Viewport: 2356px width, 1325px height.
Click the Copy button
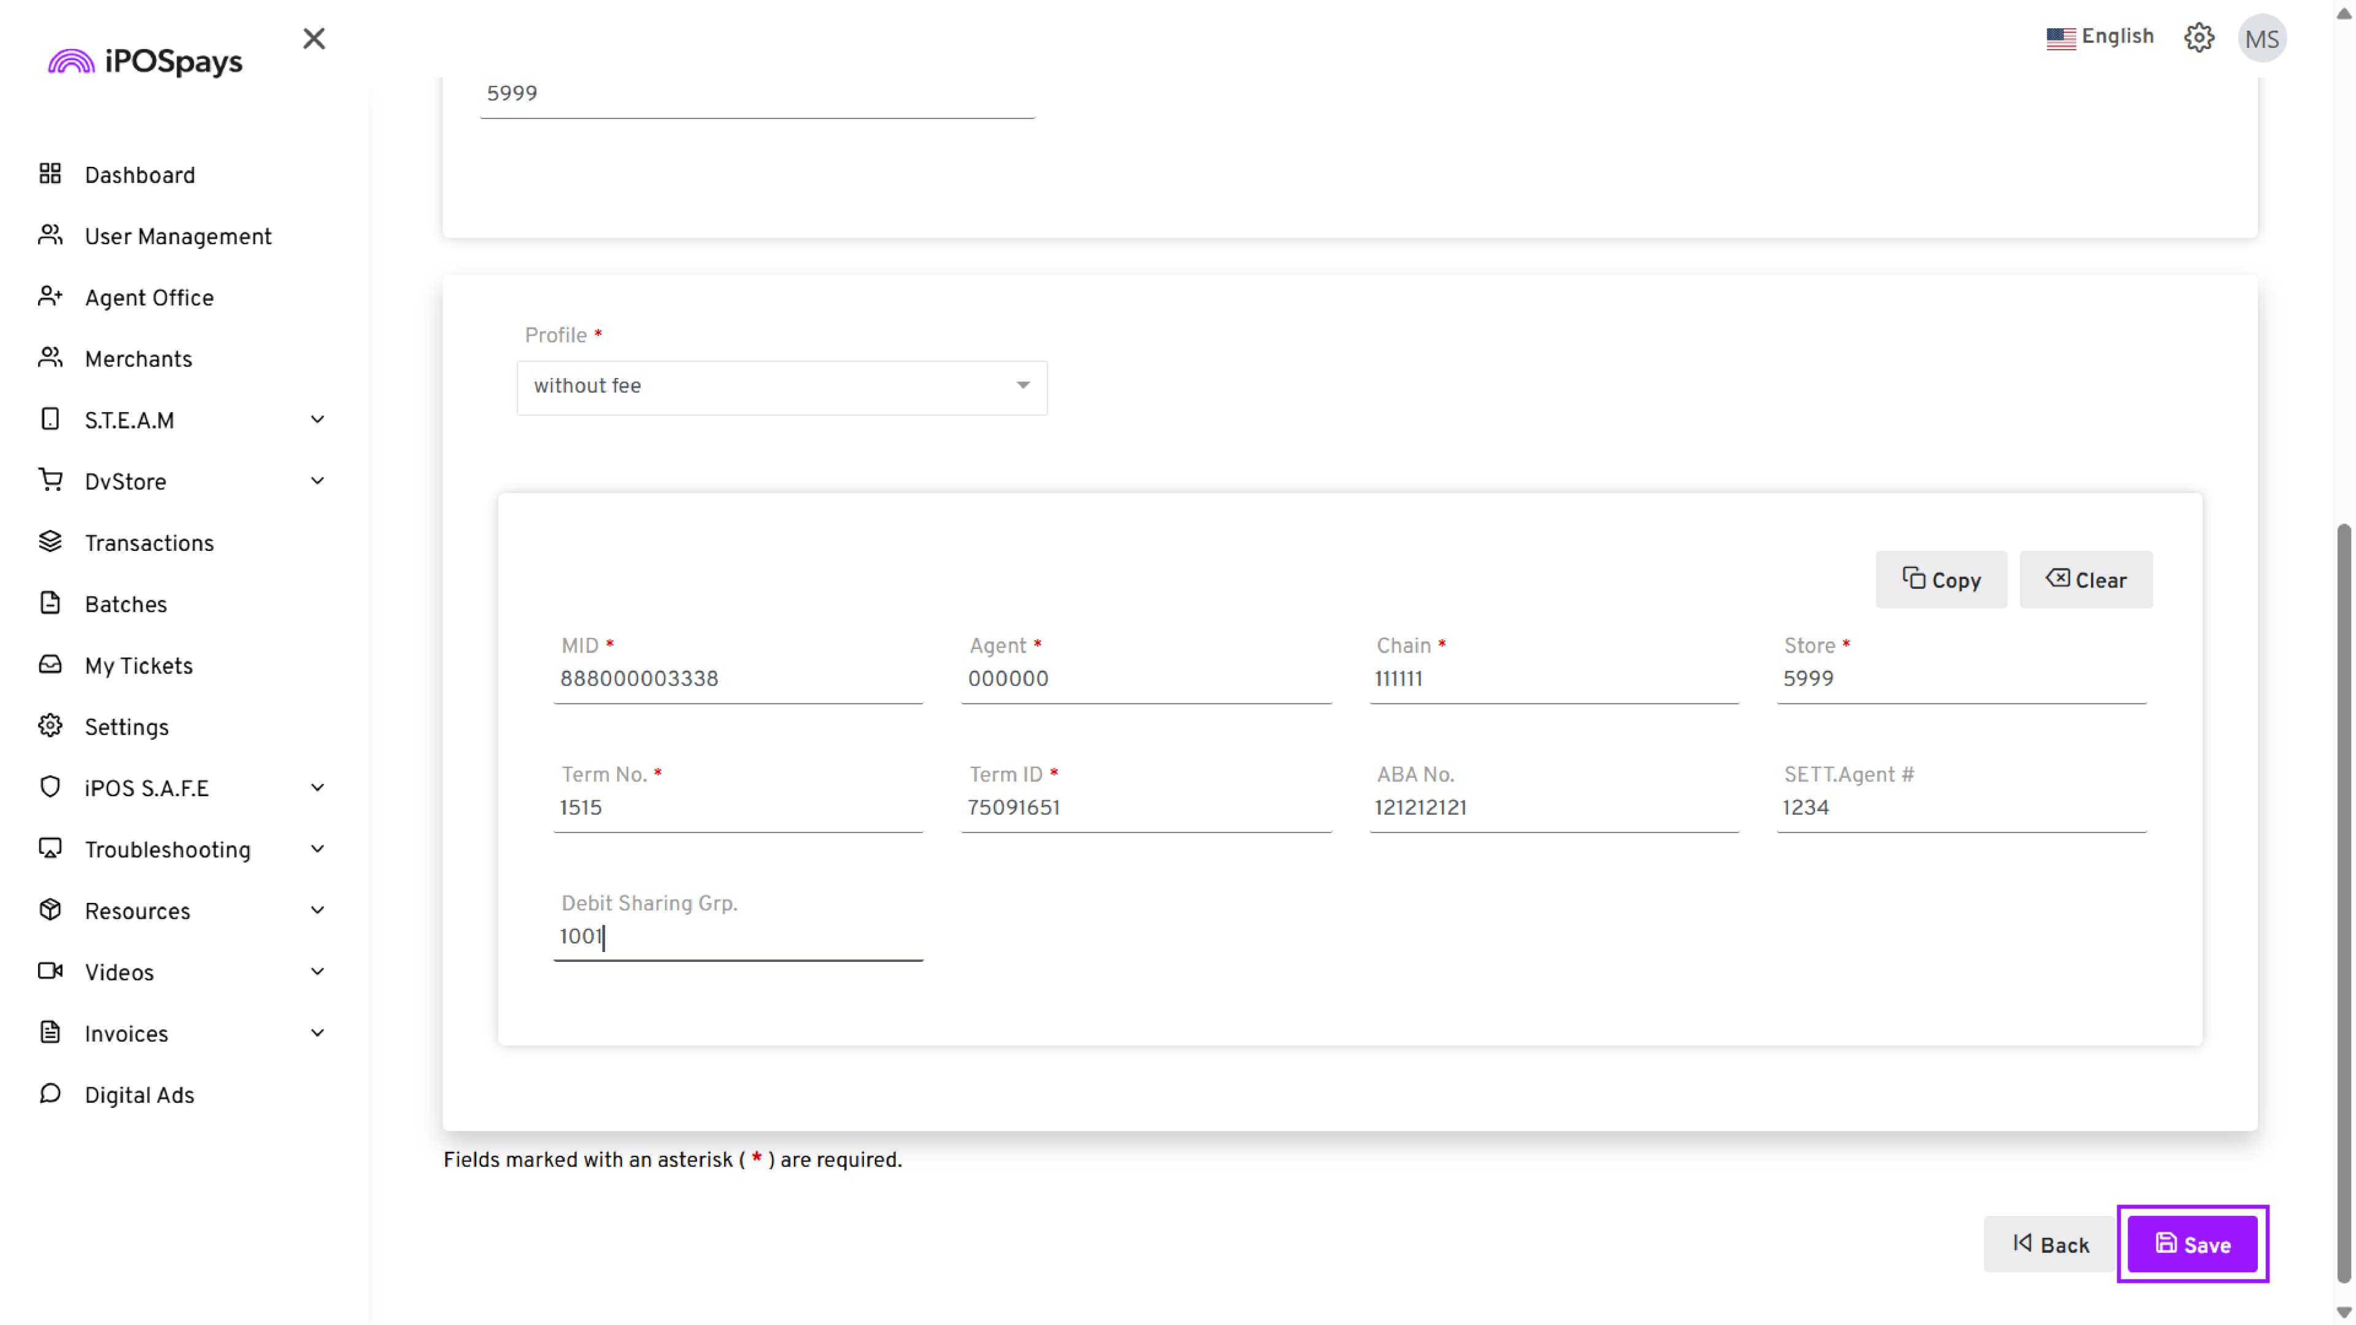pyautogui.click(x=1941, y=580)
